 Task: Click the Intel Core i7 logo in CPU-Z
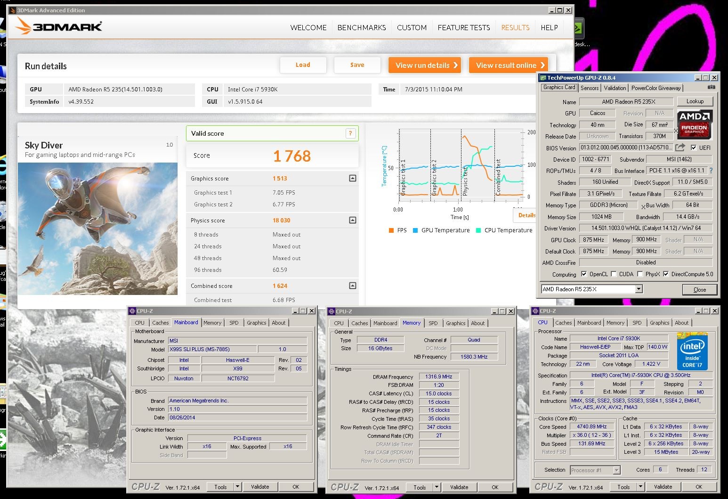pyautogui.click(x=692, y=352)
